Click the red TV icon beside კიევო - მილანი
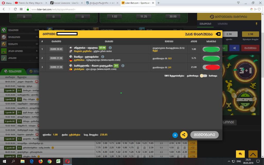This screenshot has width=264, height=165. 37,82
